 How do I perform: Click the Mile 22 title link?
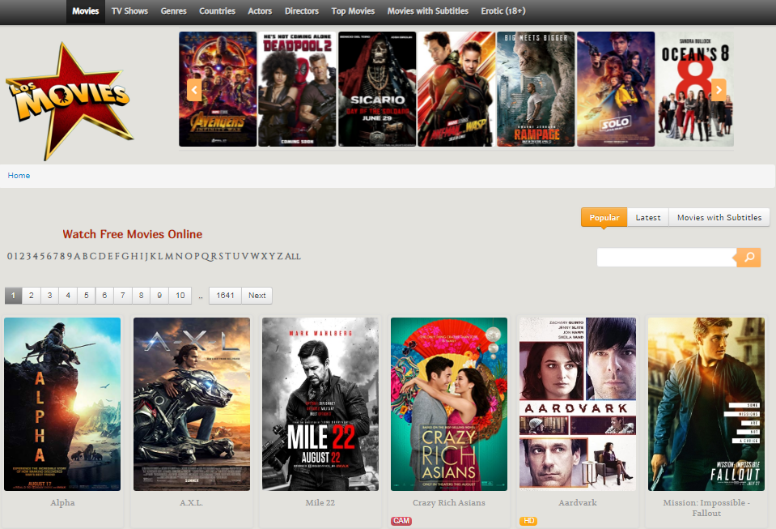click(x=320, y=503)
